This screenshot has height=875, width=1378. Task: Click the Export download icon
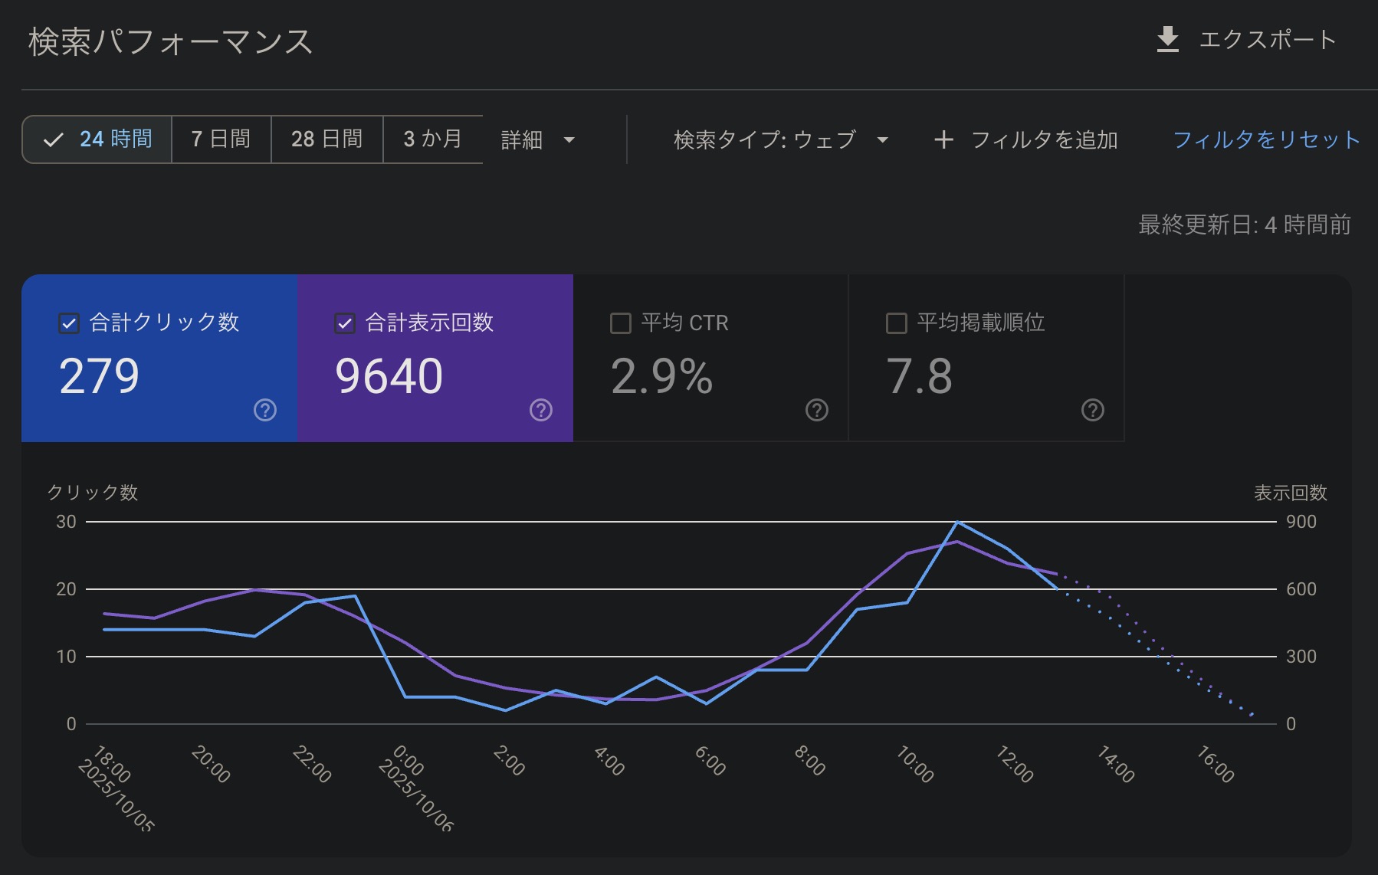(1167, 40)
